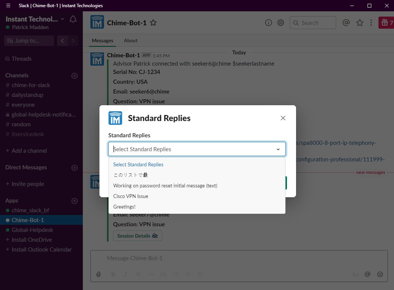Apply strikethrough formatting in the message box
394x290 pixels.
(138, 275)
